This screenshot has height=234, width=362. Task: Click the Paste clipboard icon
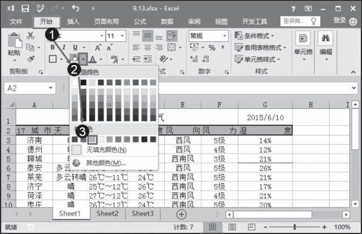click(x=15, y=40)
